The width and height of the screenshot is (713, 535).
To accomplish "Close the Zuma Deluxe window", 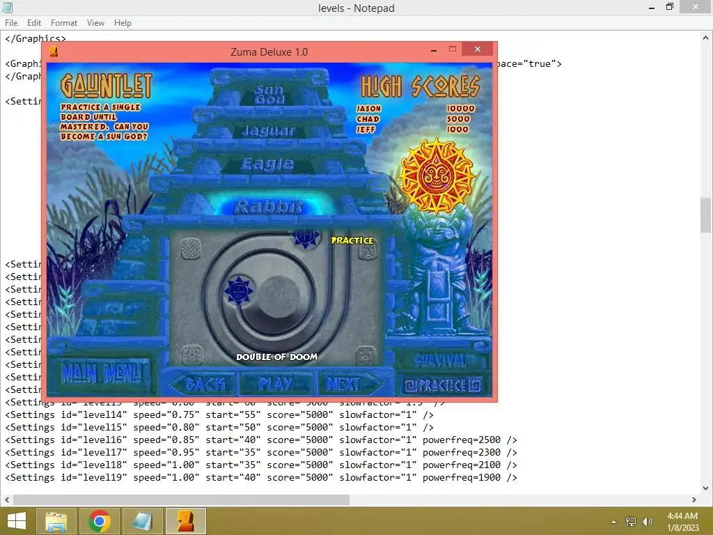I will 478,49.
